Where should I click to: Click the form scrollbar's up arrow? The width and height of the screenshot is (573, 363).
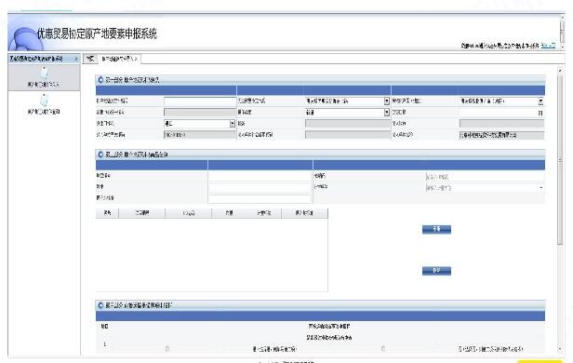pos(560,70)
